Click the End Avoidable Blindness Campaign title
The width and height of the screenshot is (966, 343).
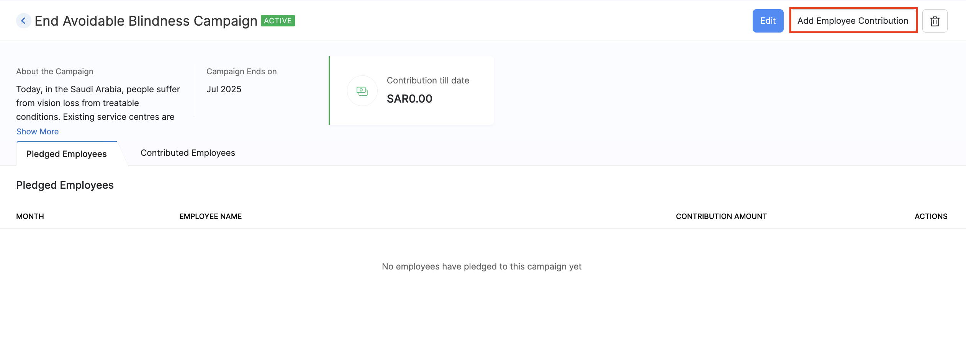point(146,21)
